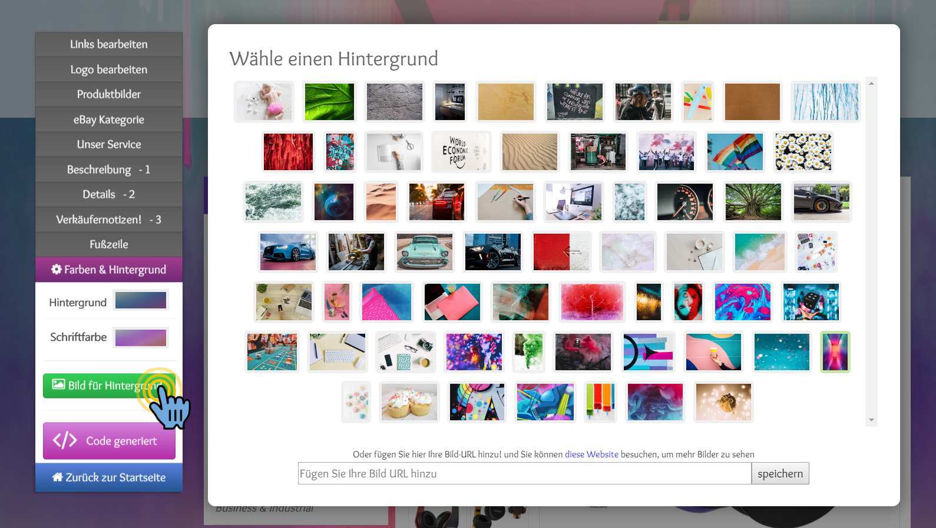Choose the World Economic Forum background

click(x=461, y=152)
